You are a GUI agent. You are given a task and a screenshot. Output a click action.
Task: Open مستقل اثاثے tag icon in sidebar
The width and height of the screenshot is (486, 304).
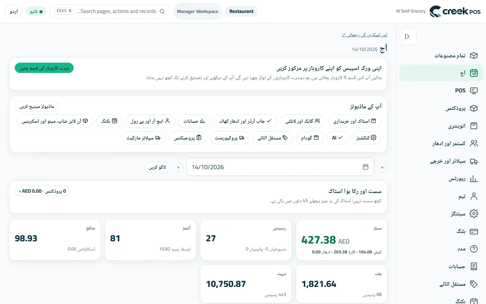[x=473, y=284]
